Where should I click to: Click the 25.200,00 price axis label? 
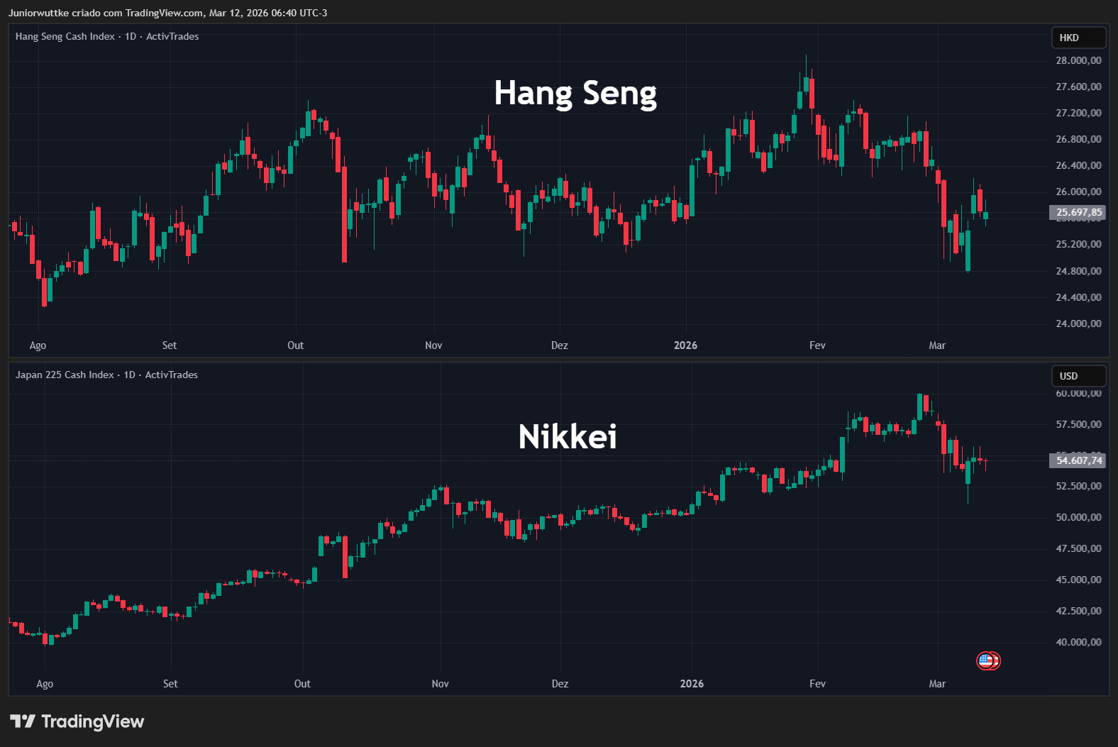coord(1078,244)
